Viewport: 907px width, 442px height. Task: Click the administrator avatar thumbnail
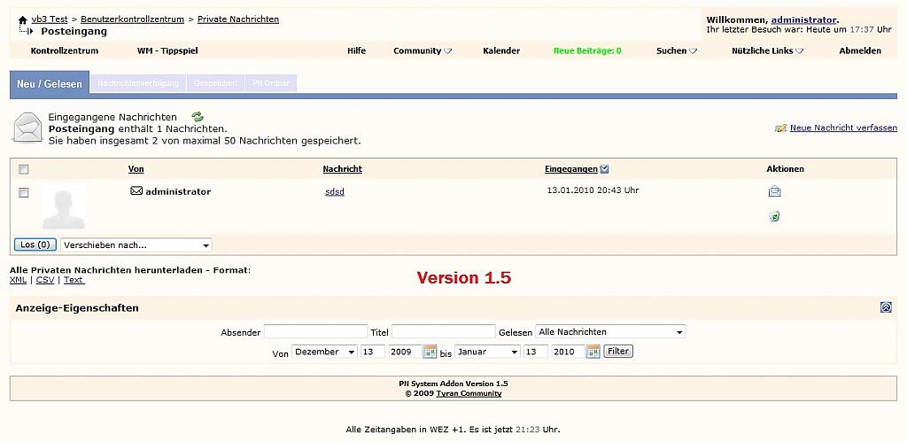pos(64,207)
